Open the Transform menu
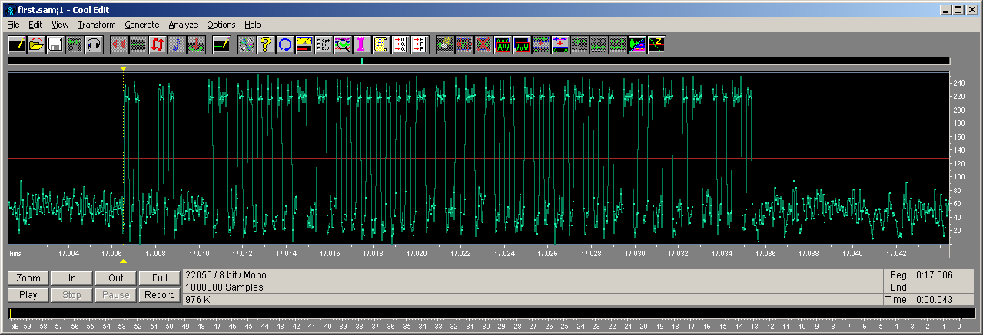 pyautogui.click(x=97, y=25)
